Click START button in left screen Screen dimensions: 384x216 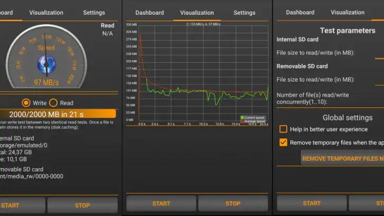(22, 205)
